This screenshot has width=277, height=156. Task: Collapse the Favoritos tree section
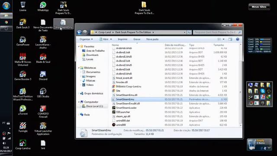[x=79, y=46]
